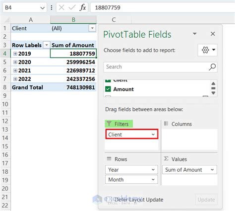The width and height of the screenshot is (235, 211).
Task: Click the Client label in cell A1
Action: pyautogui.click(x=31, y=28)
